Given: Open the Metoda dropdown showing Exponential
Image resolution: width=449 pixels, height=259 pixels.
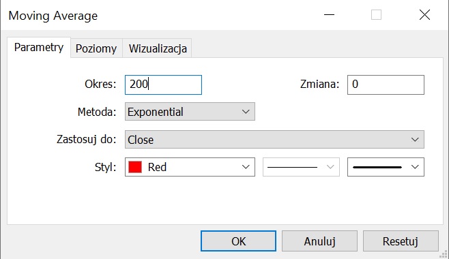Looking at the screenshot, I should tap(190, 112).
